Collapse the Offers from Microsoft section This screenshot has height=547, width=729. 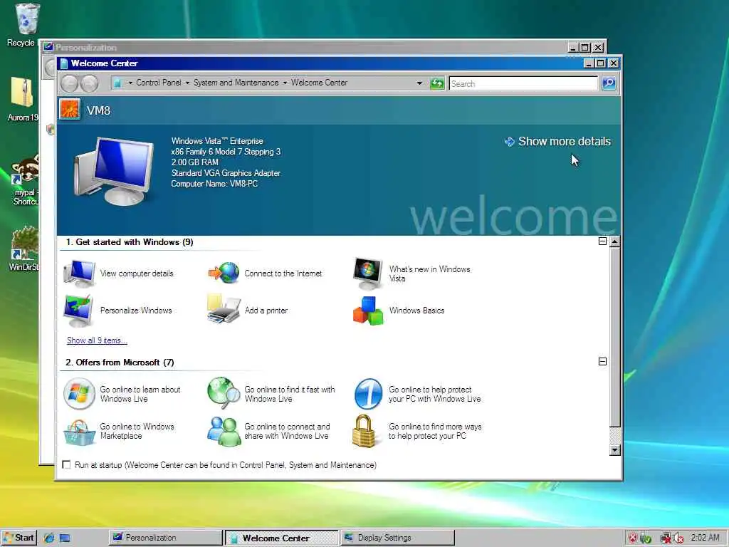(602, 361)
